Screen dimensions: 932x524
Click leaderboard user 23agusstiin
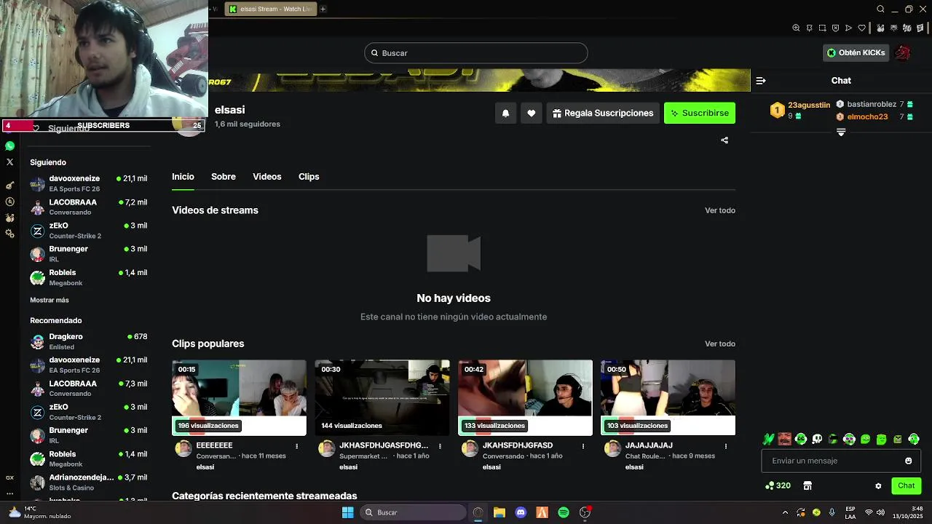(809, 105)
